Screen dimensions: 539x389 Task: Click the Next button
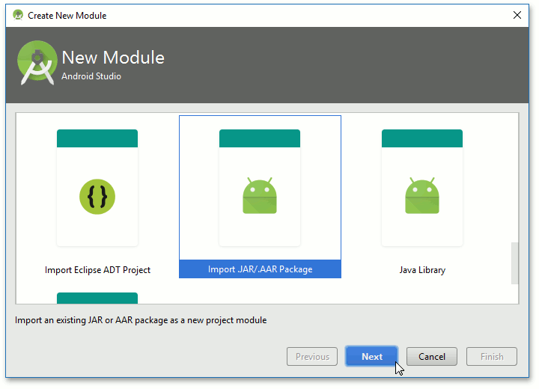pyautogui.click(x=371, y=356)
